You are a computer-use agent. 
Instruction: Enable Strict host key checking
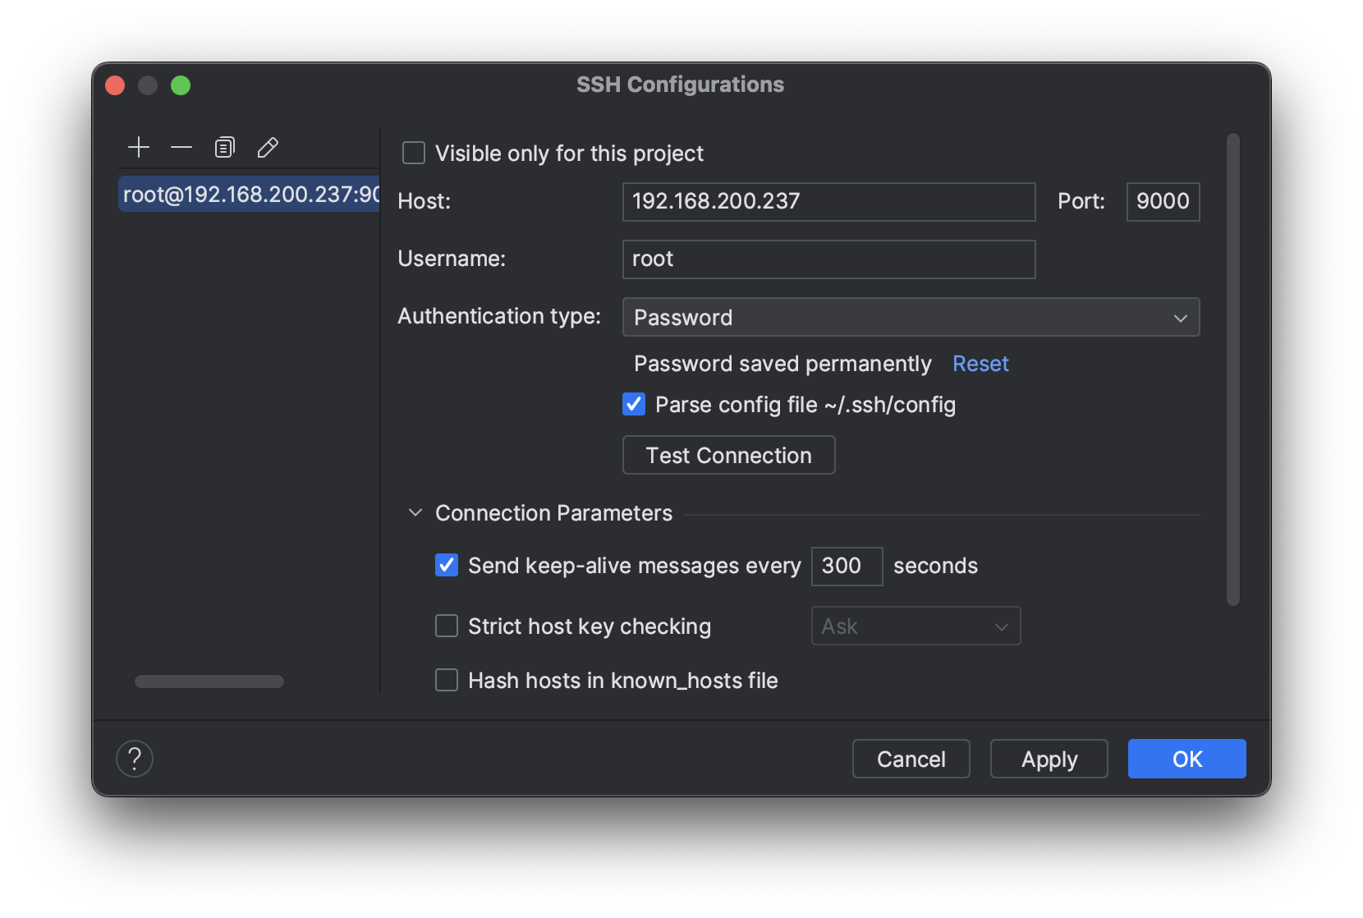(447, 627)
